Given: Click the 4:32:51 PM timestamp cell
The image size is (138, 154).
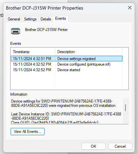Looking at the screenshot, I should pyautogui.click(x=32, y=59).
